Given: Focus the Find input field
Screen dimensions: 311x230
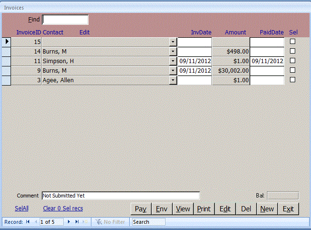Looking at the screenshot, I should coord(65,20).
